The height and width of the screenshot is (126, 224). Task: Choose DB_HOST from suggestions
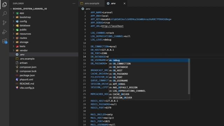click(x=148, y=71)
